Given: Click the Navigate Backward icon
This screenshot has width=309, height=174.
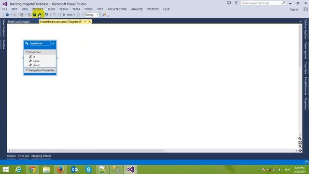Looking at the screenshot, I should 7,15.
